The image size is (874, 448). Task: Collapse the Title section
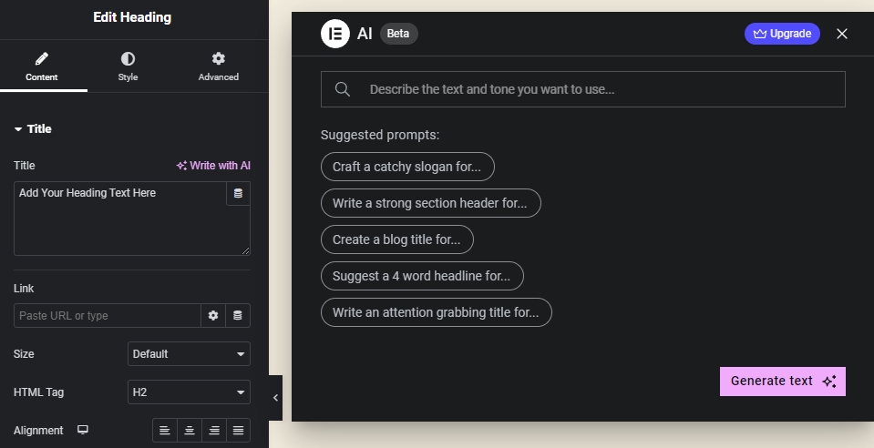33,129
